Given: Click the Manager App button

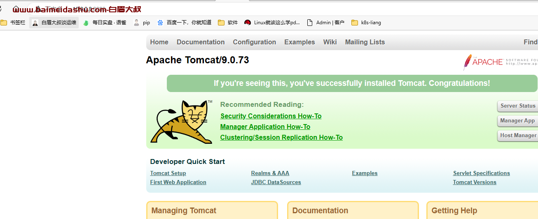Looking at the screenshot, I should pyautogui.click(x=517, y=121).
